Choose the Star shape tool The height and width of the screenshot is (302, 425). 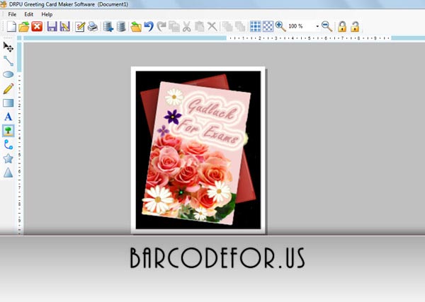pyautogui.click(x=8, y=158)
